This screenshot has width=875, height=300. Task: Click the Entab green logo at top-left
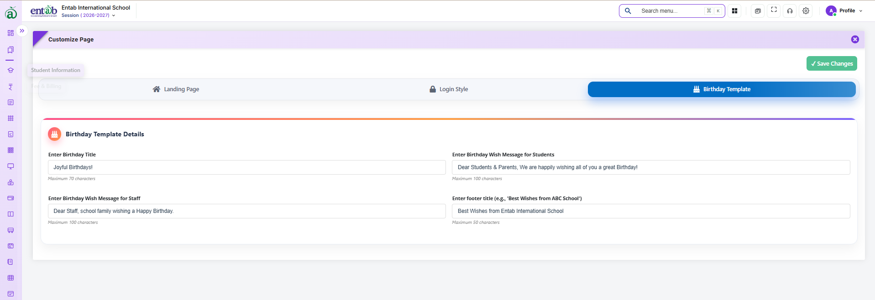(x=11, y=13)
